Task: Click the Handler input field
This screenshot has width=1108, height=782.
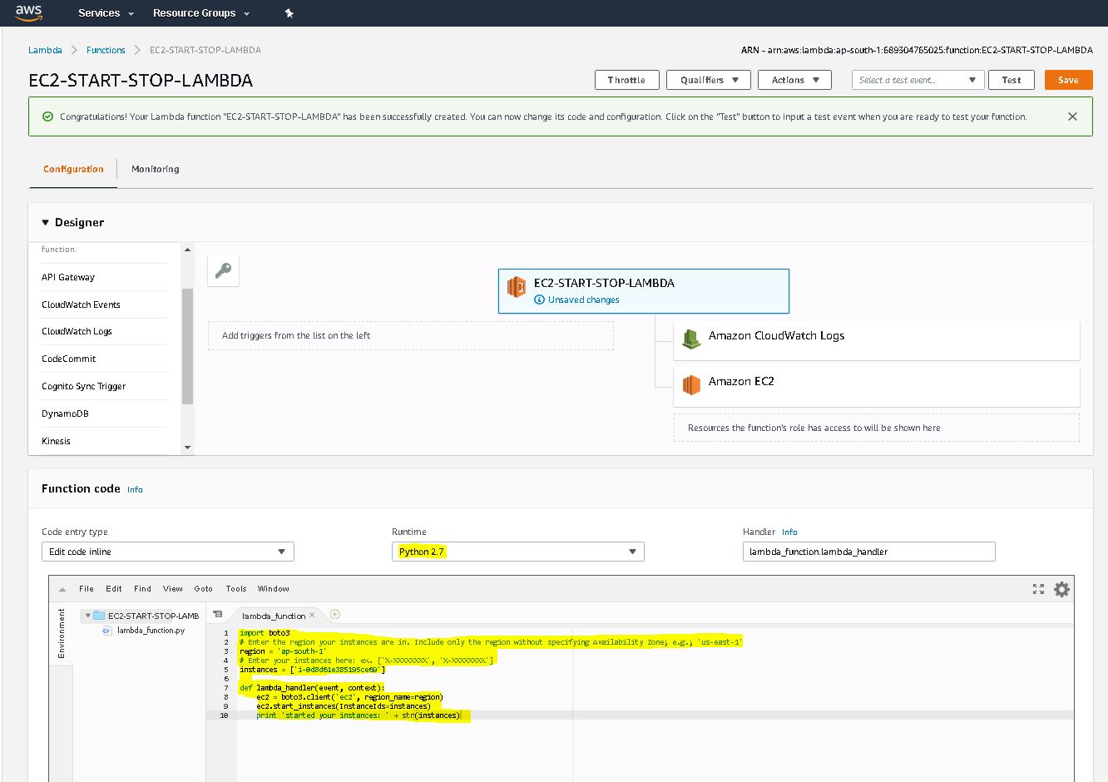Action: [868, 552]
